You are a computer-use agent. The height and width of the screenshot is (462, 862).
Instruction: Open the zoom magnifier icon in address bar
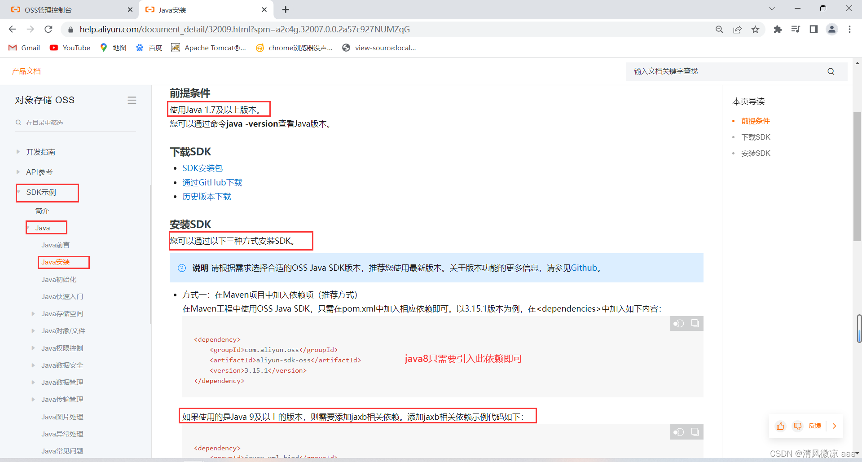pyautogui.click(x=719, y=29)
